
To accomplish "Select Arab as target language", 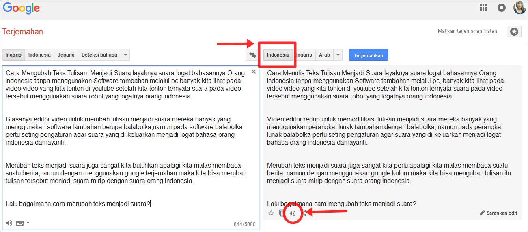I will point(324,55).
